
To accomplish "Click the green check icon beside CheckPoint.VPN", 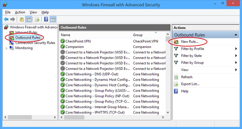I will (63, 41).
